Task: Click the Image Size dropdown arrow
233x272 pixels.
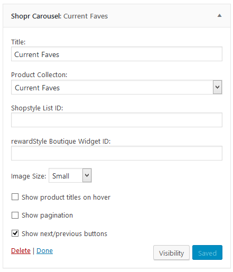Action: (87, 175)
